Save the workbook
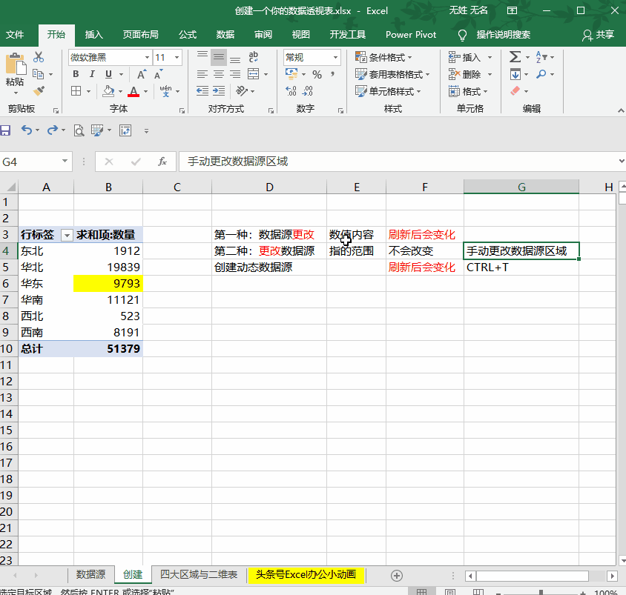This screenshot has width=626, height=595. [x=4, y=130]
